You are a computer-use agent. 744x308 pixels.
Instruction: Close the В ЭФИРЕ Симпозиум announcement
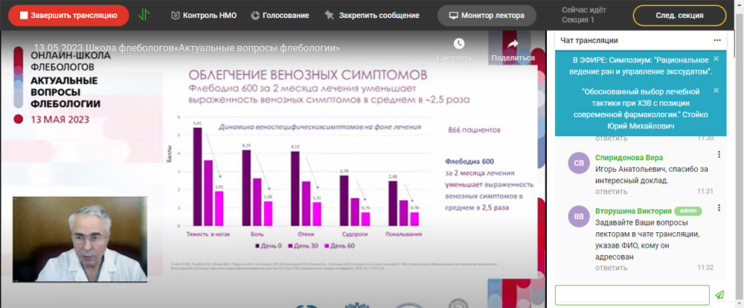[716, 59]
